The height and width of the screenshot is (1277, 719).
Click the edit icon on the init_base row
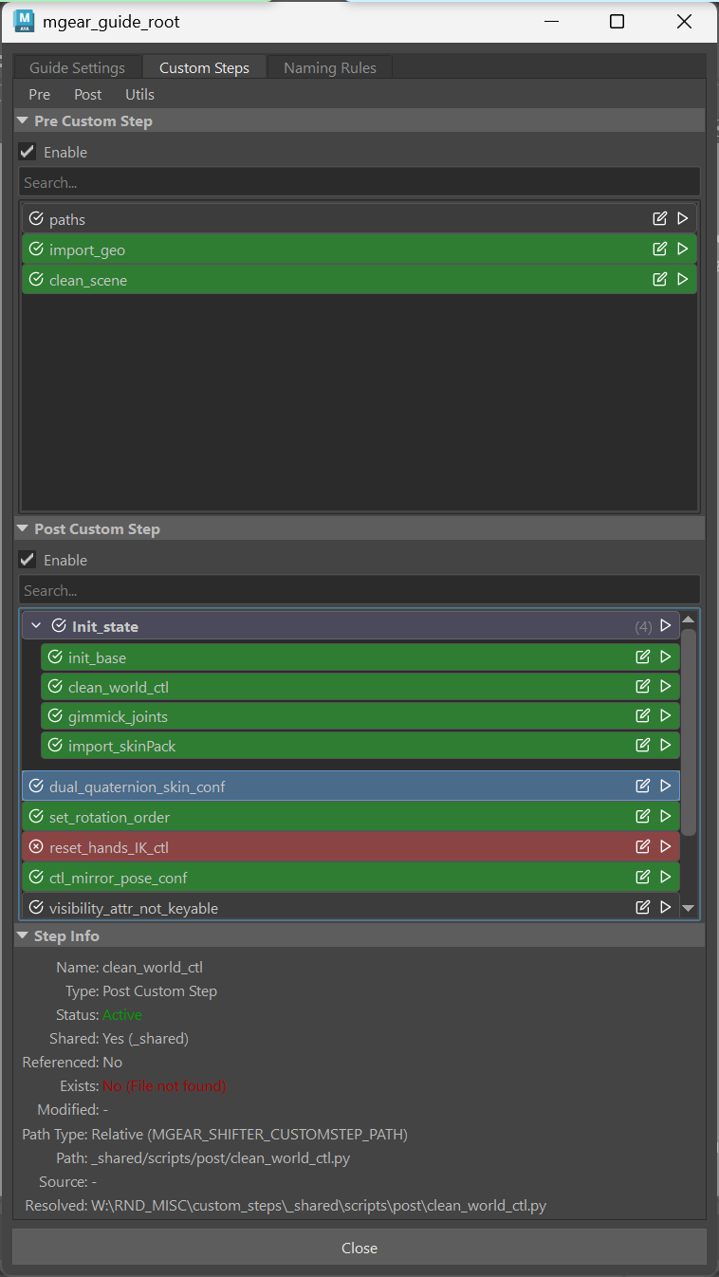coord(643,657)
